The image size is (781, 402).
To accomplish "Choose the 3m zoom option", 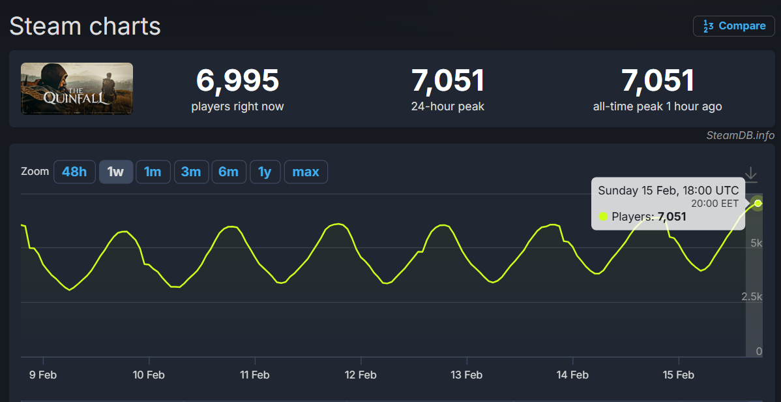I will pos(191,172).
